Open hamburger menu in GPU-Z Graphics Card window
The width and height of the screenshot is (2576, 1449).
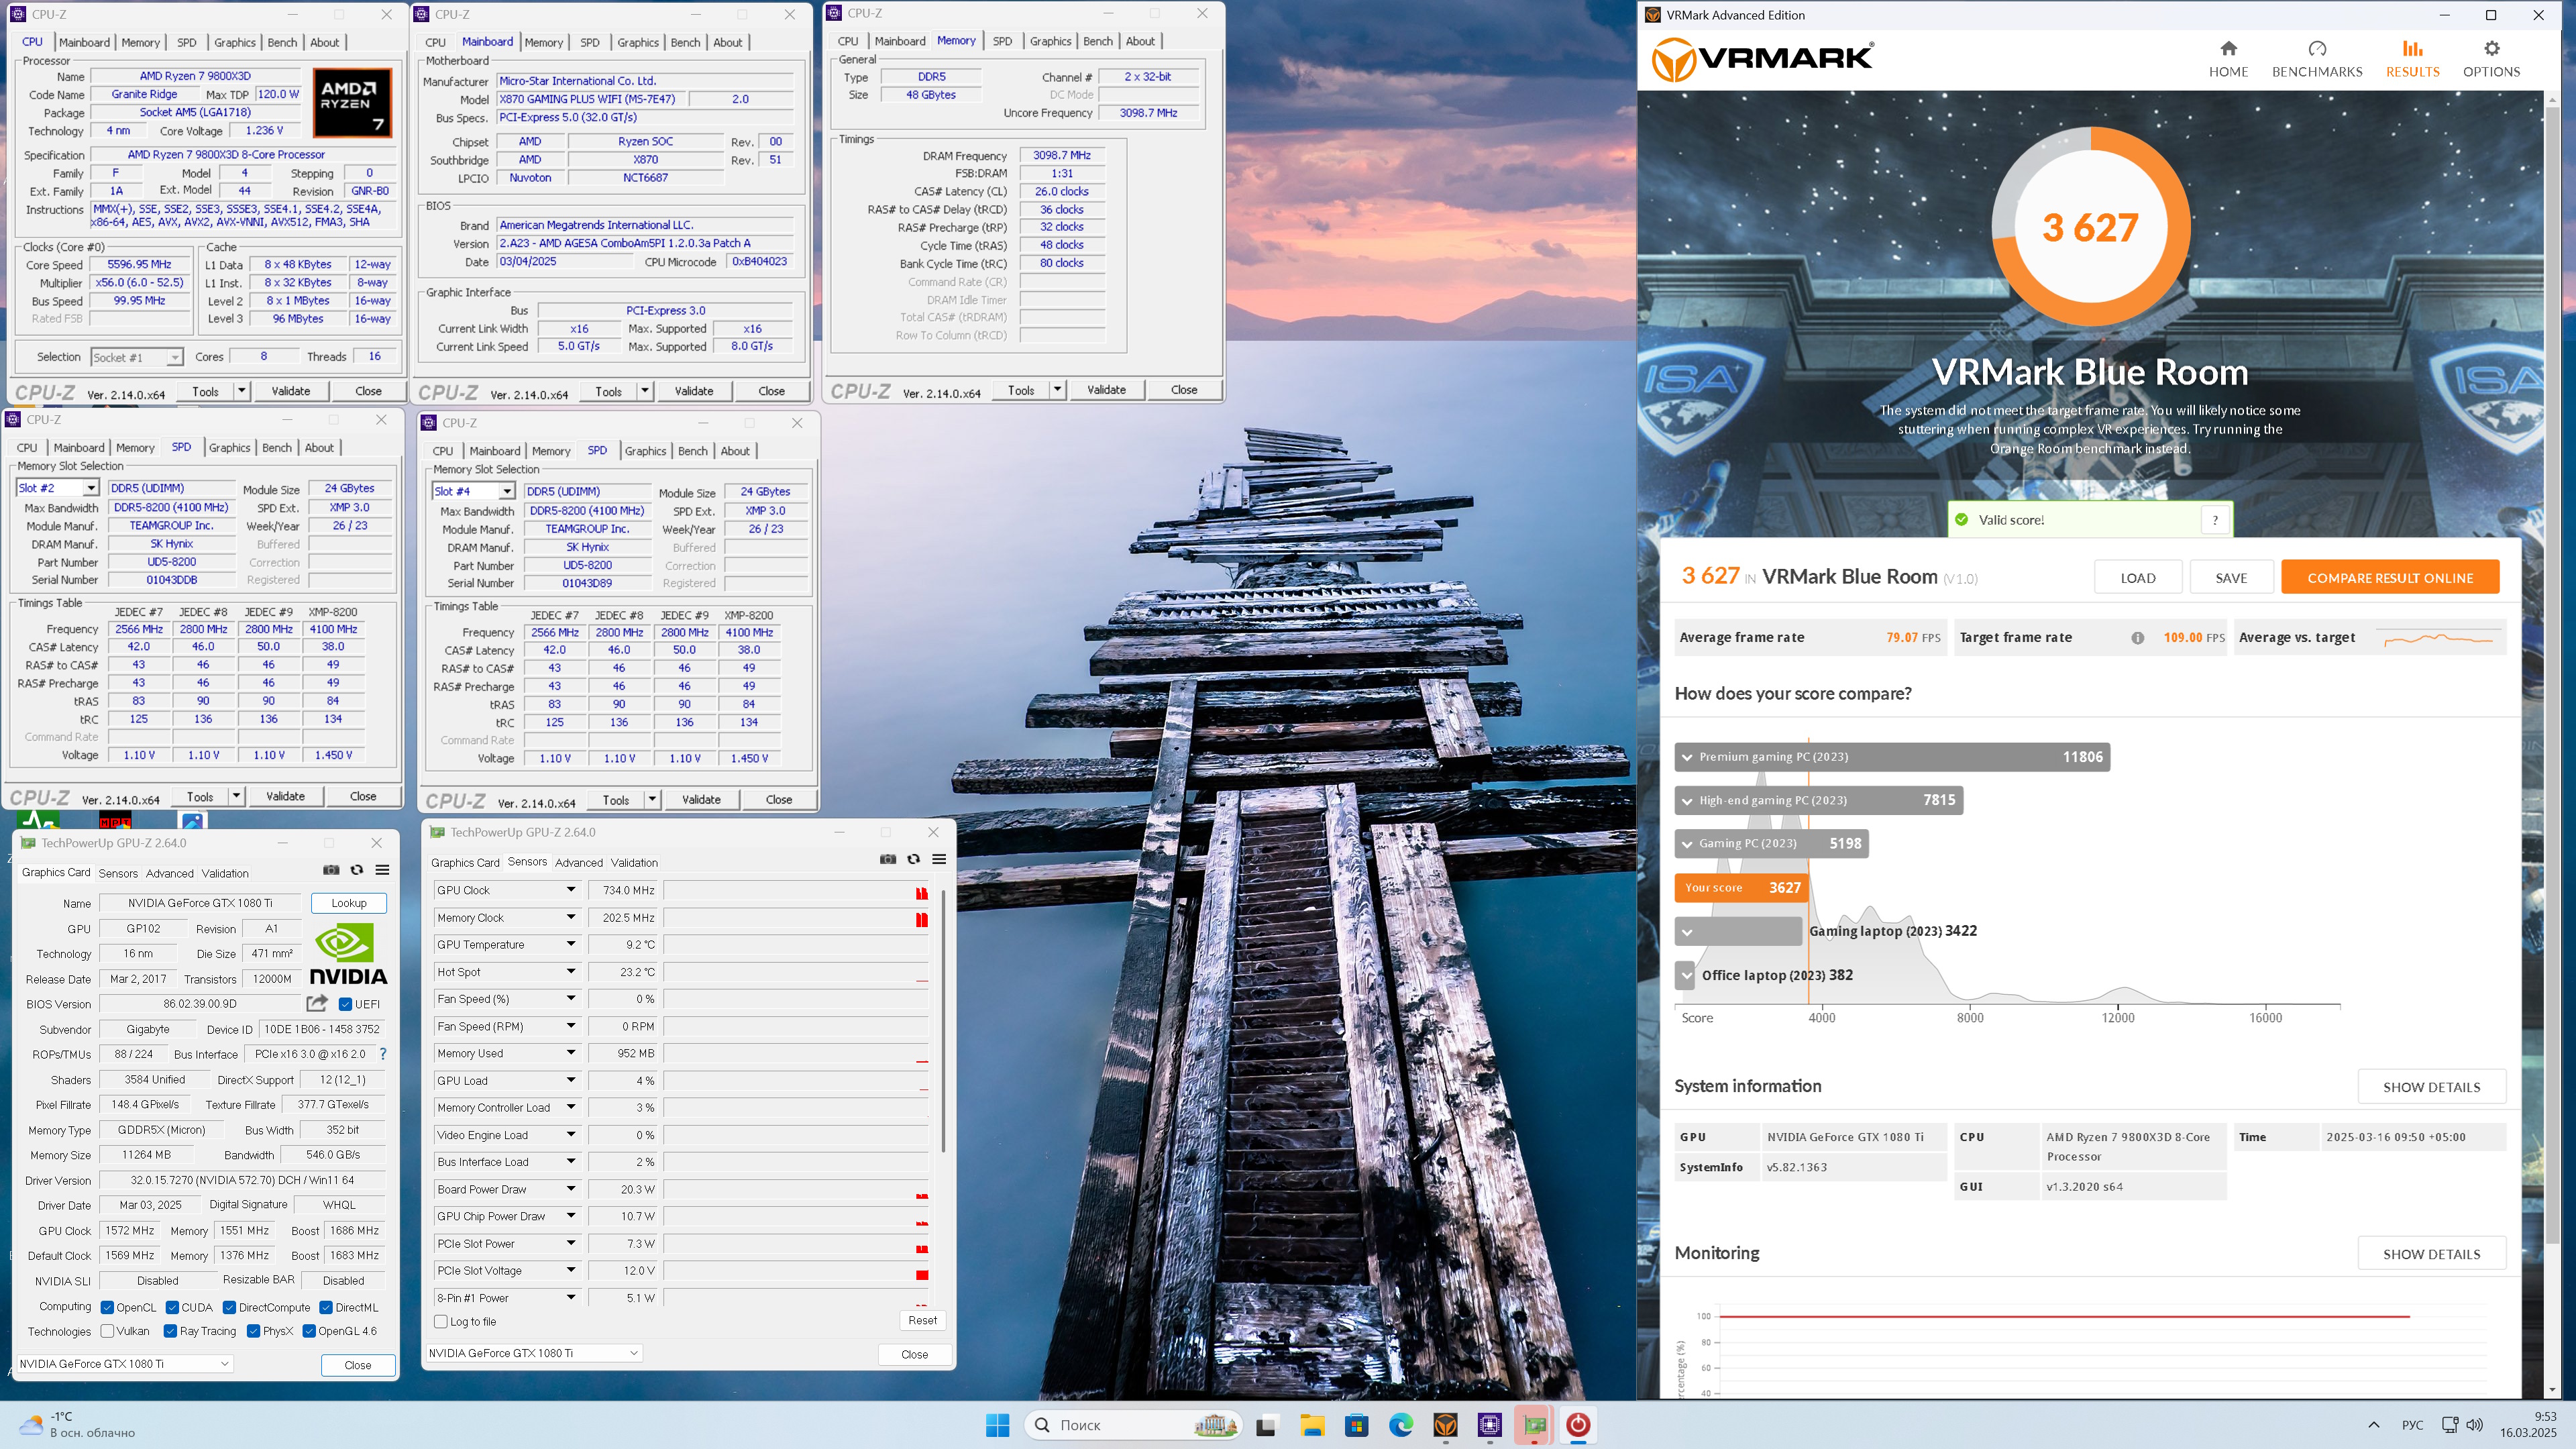tap(382, 870)
